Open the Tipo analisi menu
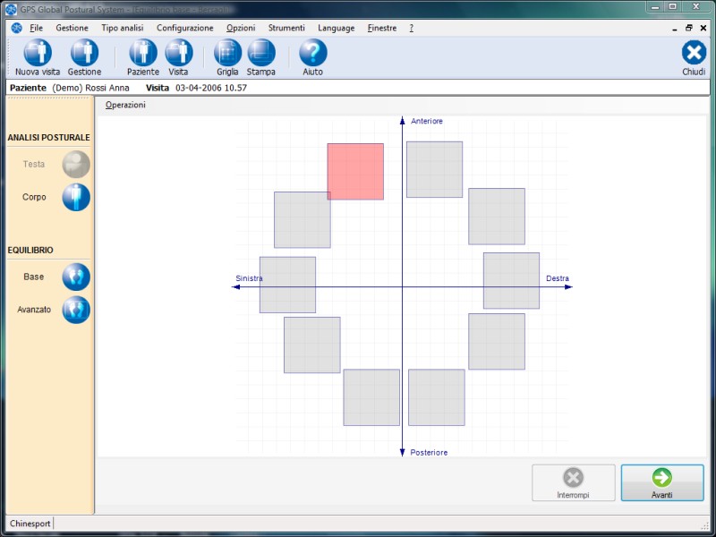Viewport: 716px width, 537px height. 122,28
